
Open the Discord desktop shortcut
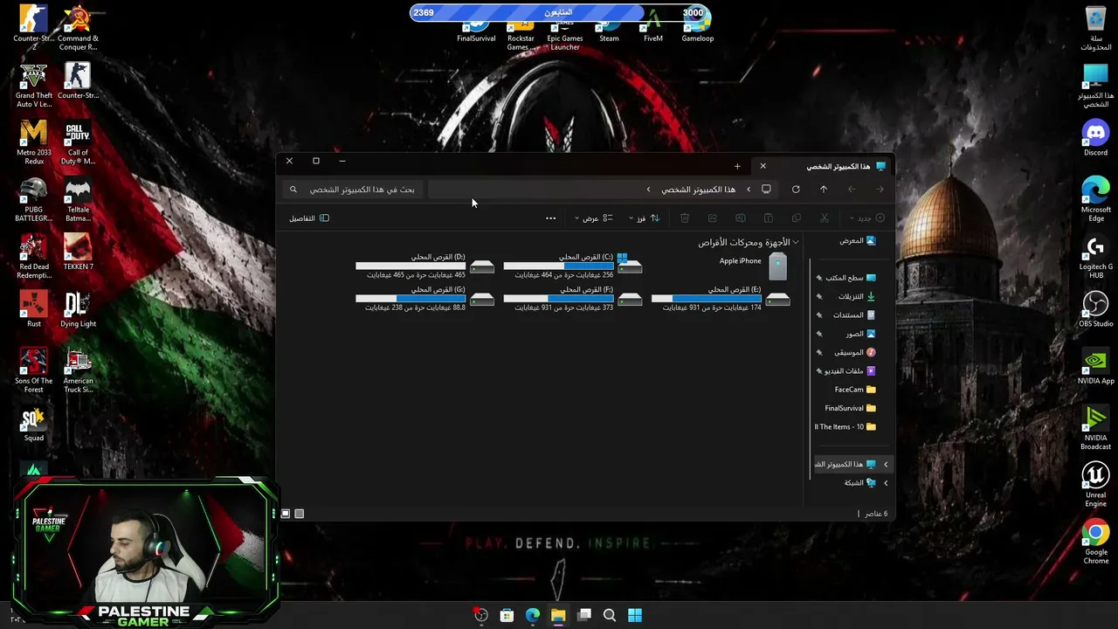pyautogui.click(x=1095, y=138)
